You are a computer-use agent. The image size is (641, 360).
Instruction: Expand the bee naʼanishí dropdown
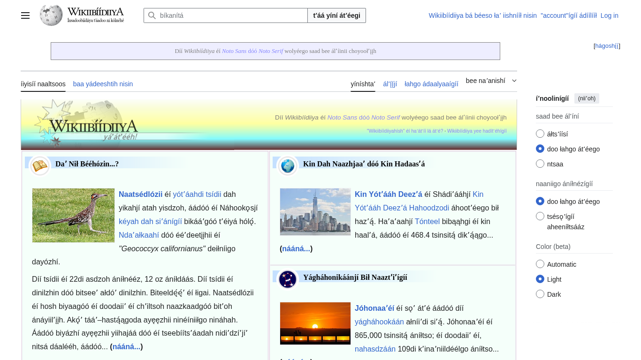tap(491, 81)
